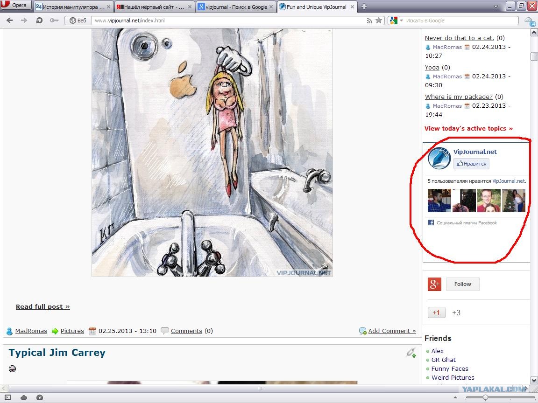Open the Weird Pictures friend link
This screenshot has height=403, width=538.
coord(453,378)
